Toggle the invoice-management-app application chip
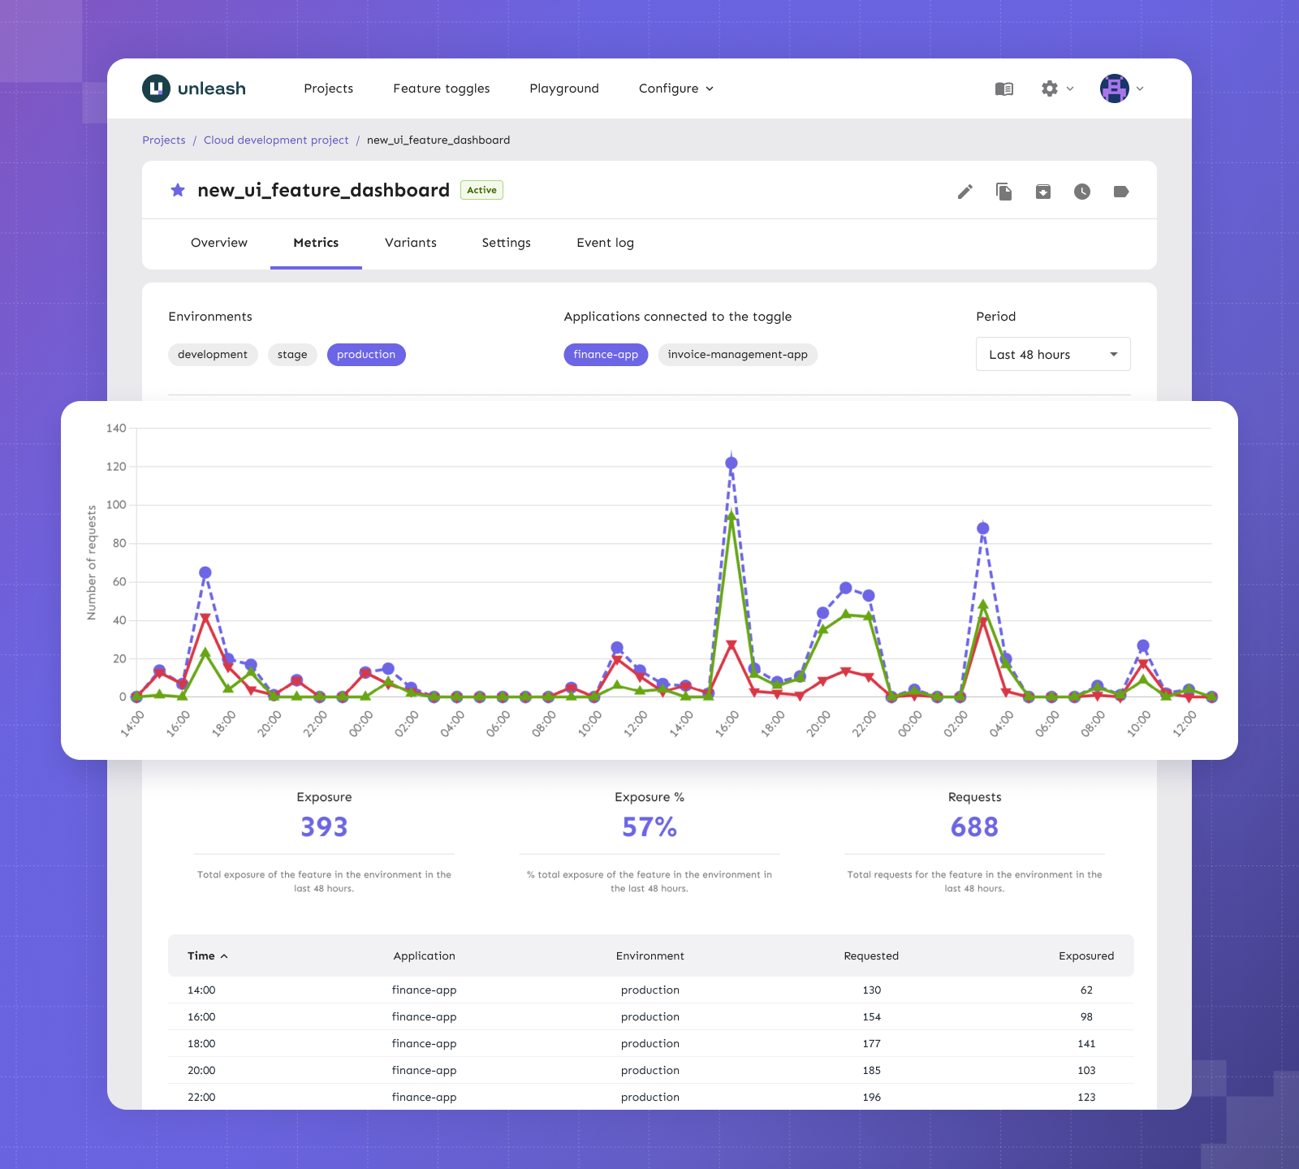The width and height of the screenshot is (1299, 1169). [737, 354]
